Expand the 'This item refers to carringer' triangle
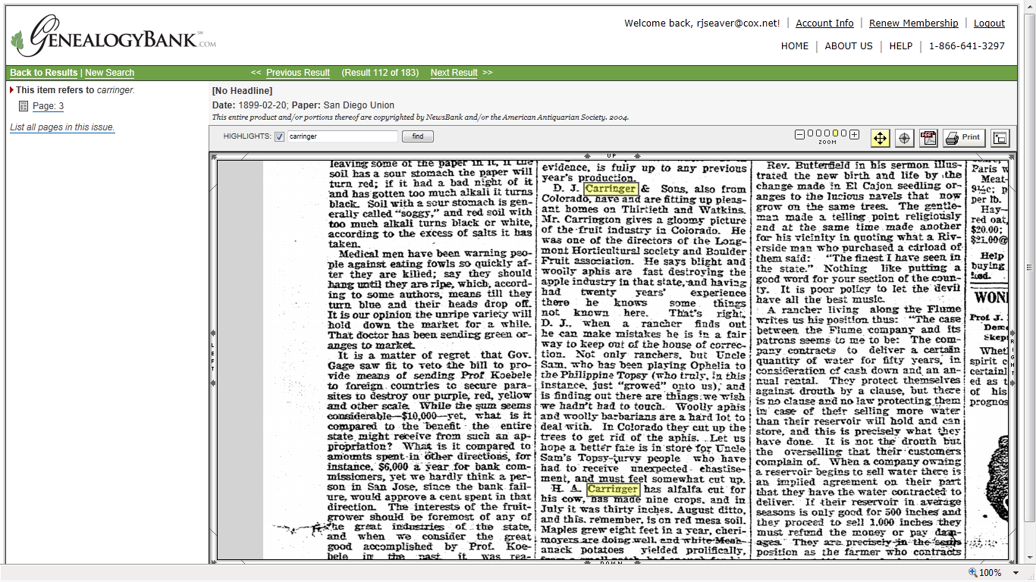1036x582 pixels. coord(11,89)
